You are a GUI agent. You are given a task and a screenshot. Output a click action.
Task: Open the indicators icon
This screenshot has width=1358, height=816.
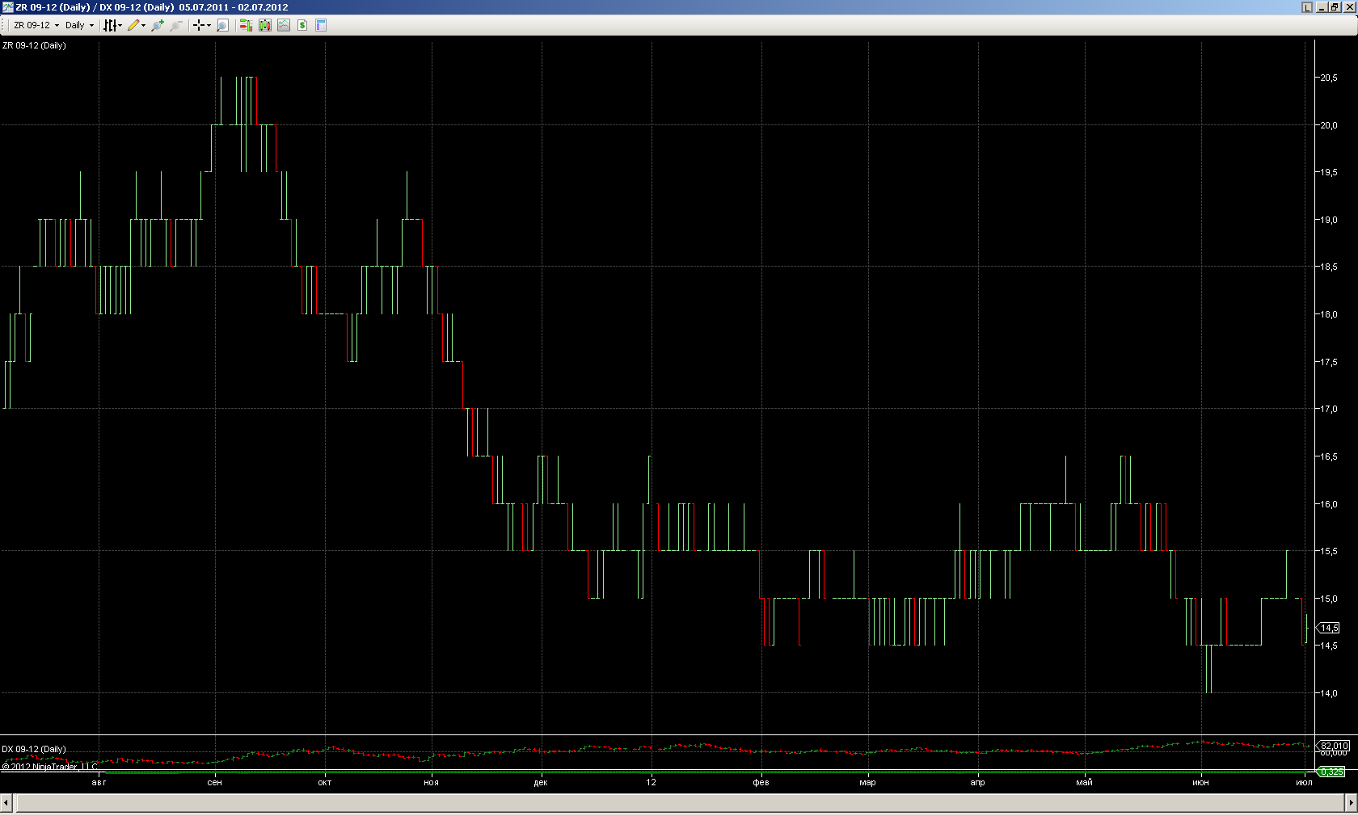coord(284,25)
